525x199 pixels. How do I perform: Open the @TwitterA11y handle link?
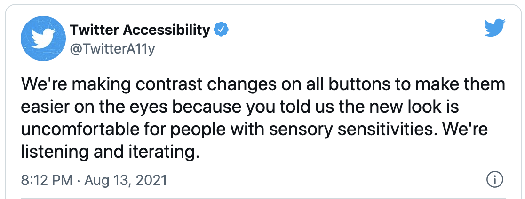(112, 49)
